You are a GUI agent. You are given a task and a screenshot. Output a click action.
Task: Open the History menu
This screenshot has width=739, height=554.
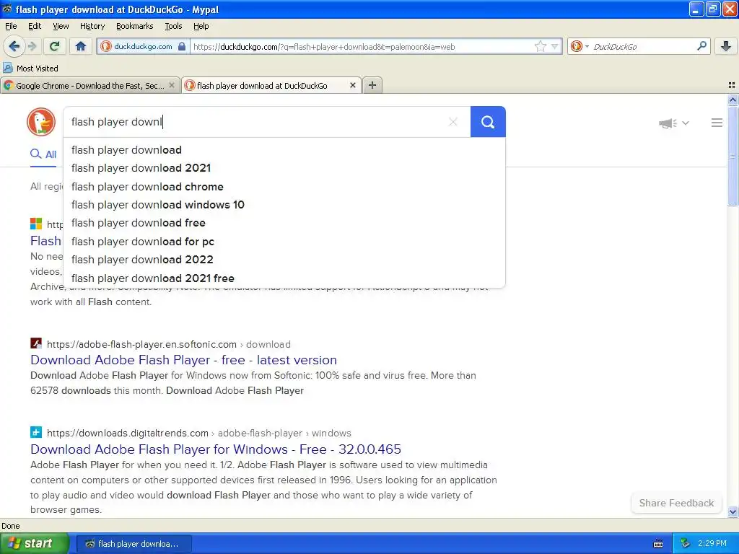click(92, 27)
